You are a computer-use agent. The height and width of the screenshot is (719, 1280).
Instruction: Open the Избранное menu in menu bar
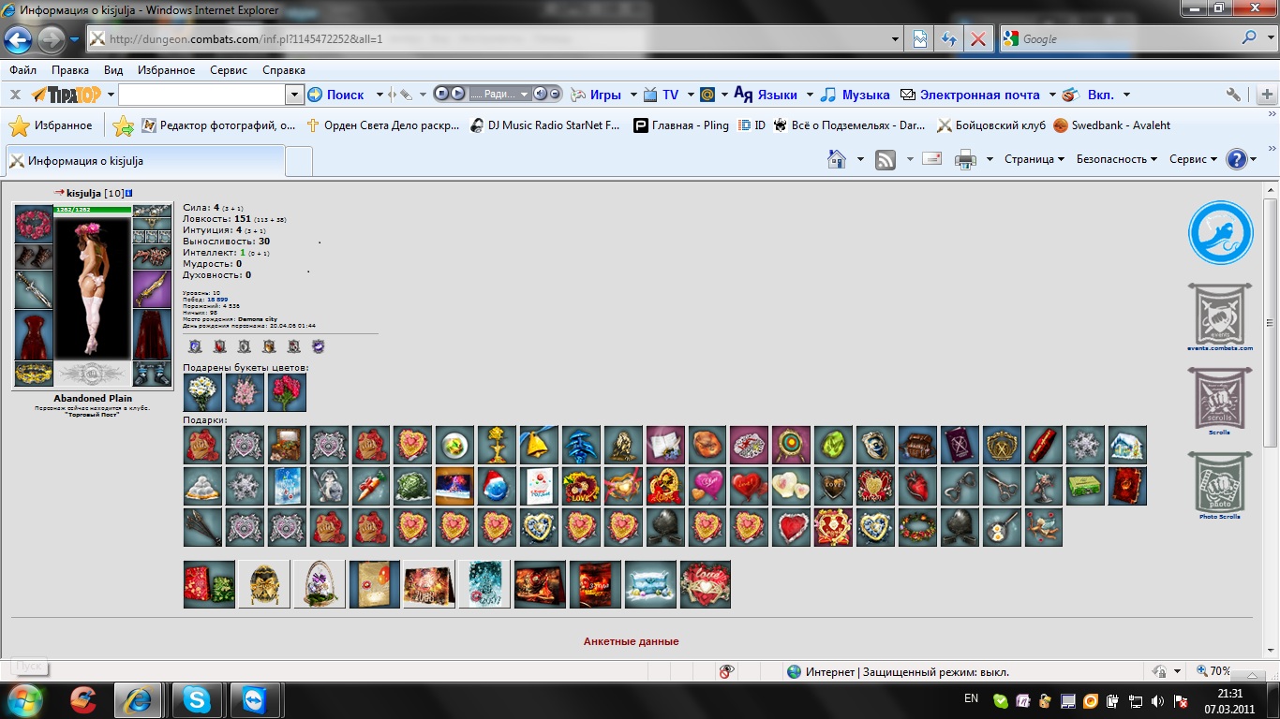166,70
